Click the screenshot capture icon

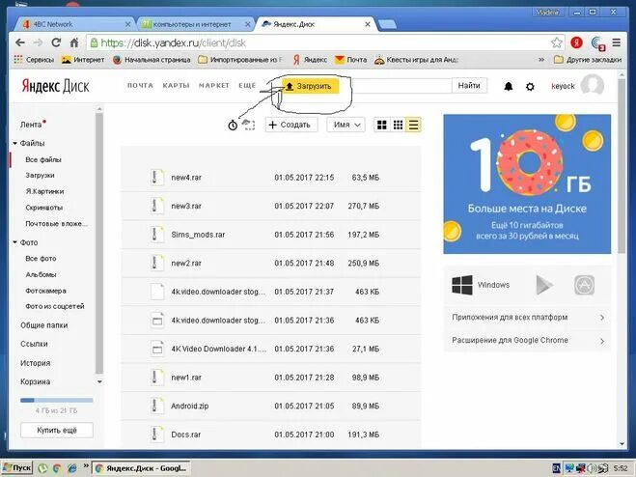click(248, 125)
